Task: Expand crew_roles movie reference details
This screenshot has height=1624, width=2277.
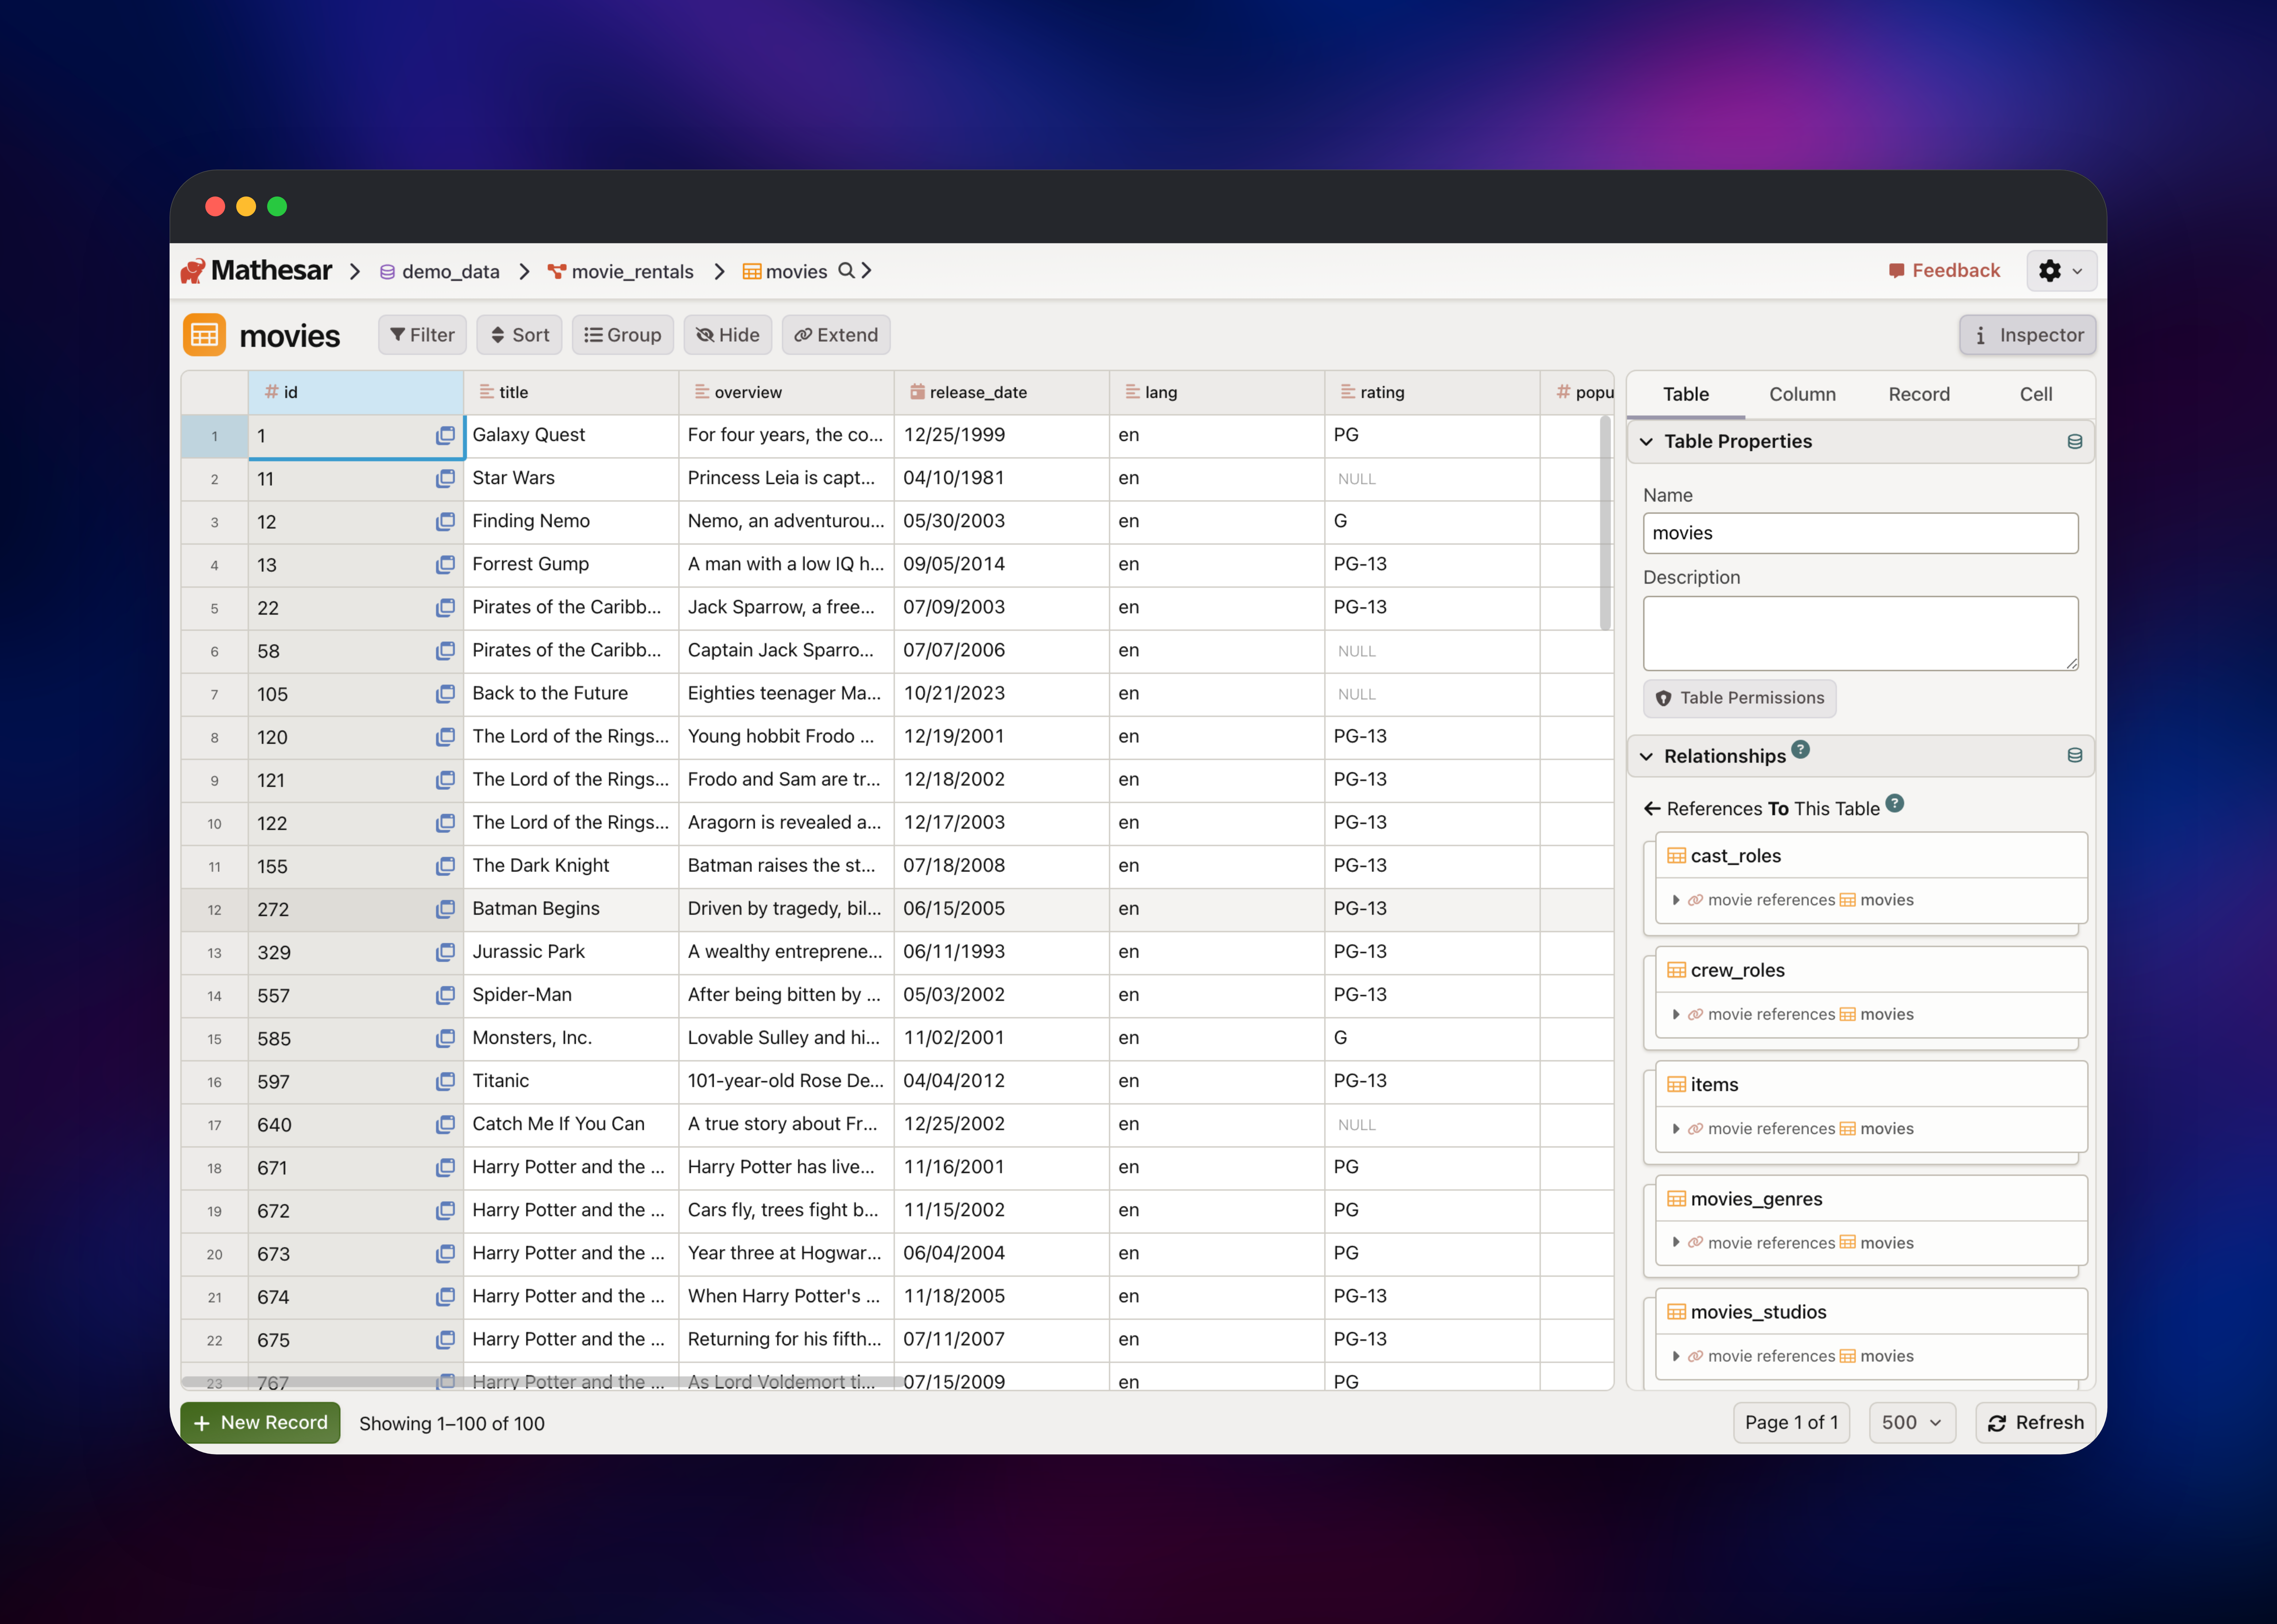Action: 1676,1014
